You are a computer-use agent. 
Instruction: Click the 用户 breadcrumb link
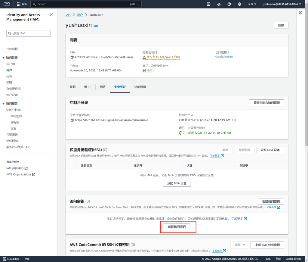tap(80, 15)
